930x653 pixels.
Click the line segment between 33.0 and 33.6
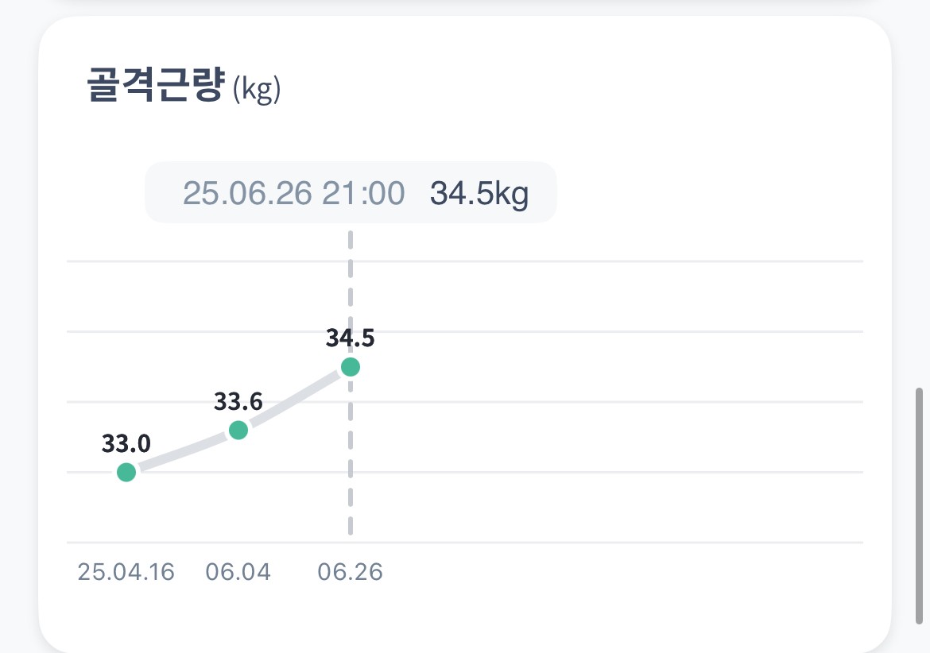[182, 453]
